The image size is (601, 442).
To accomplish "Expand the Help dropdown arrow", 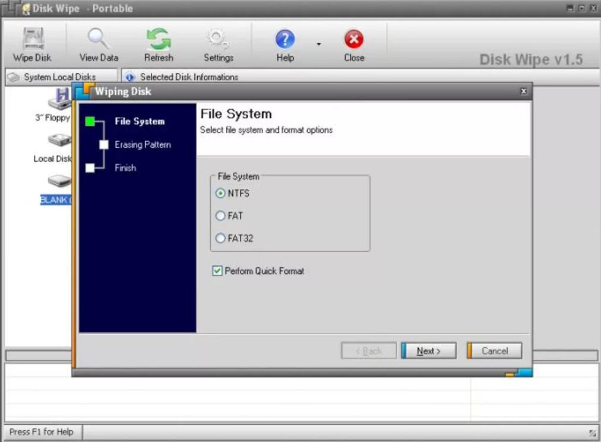I will pyautogui.click(x=318, y=44).
